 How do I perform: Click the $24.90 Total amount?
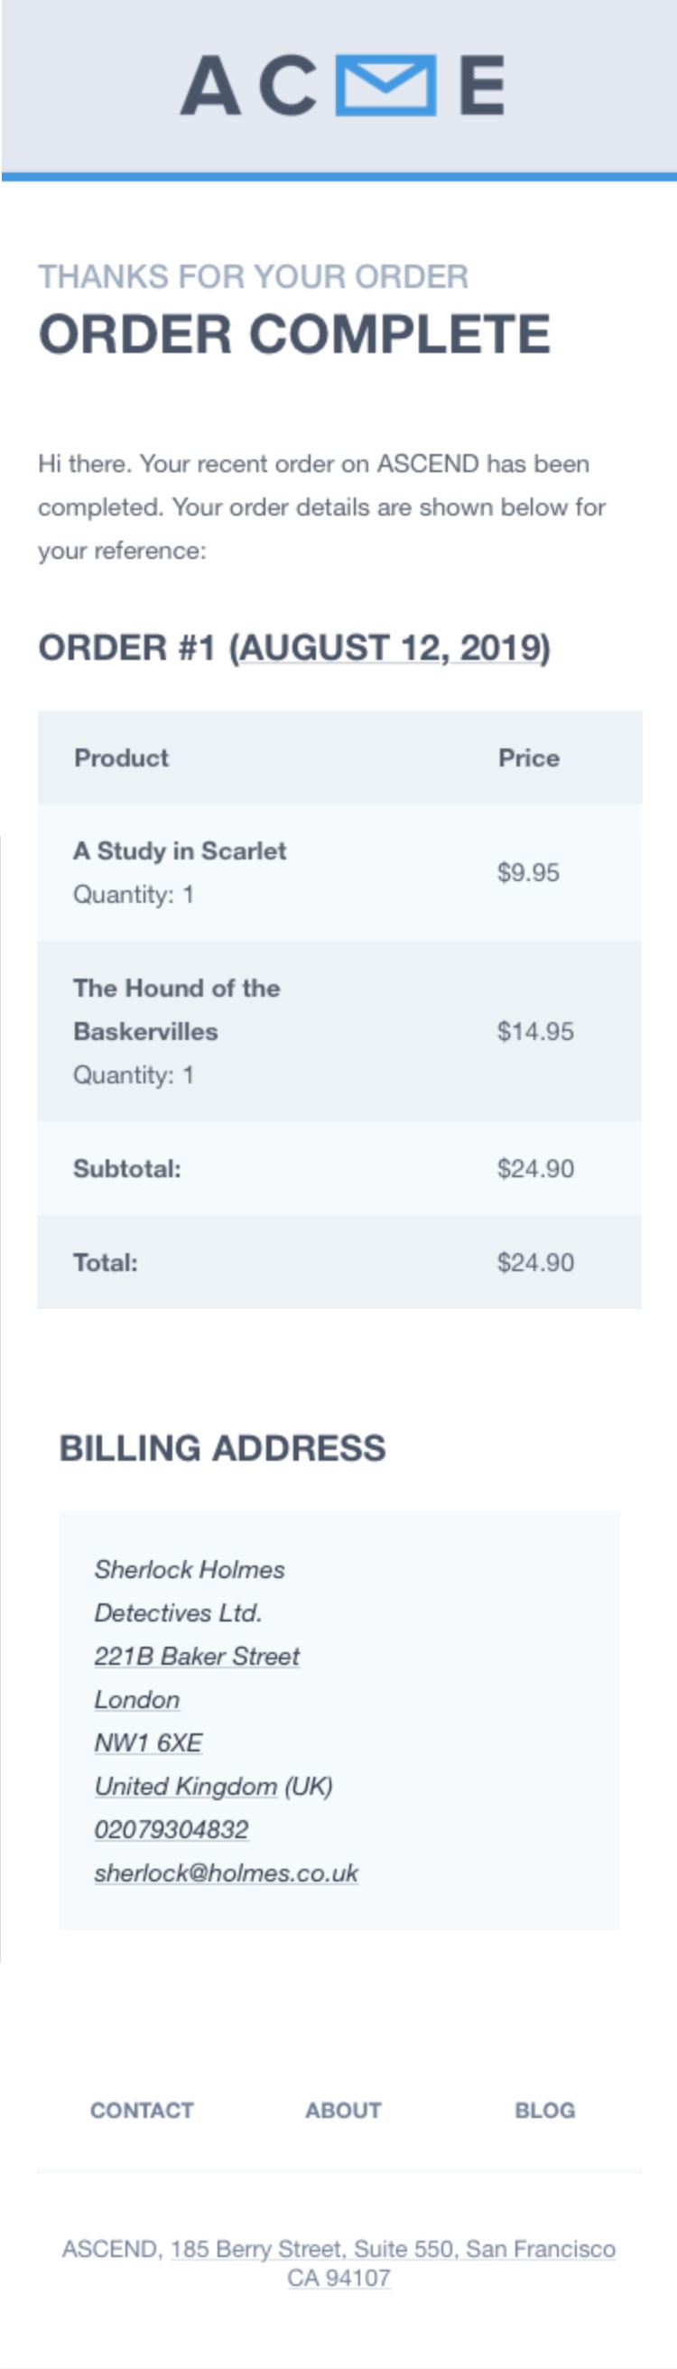tap(535, 1262)
